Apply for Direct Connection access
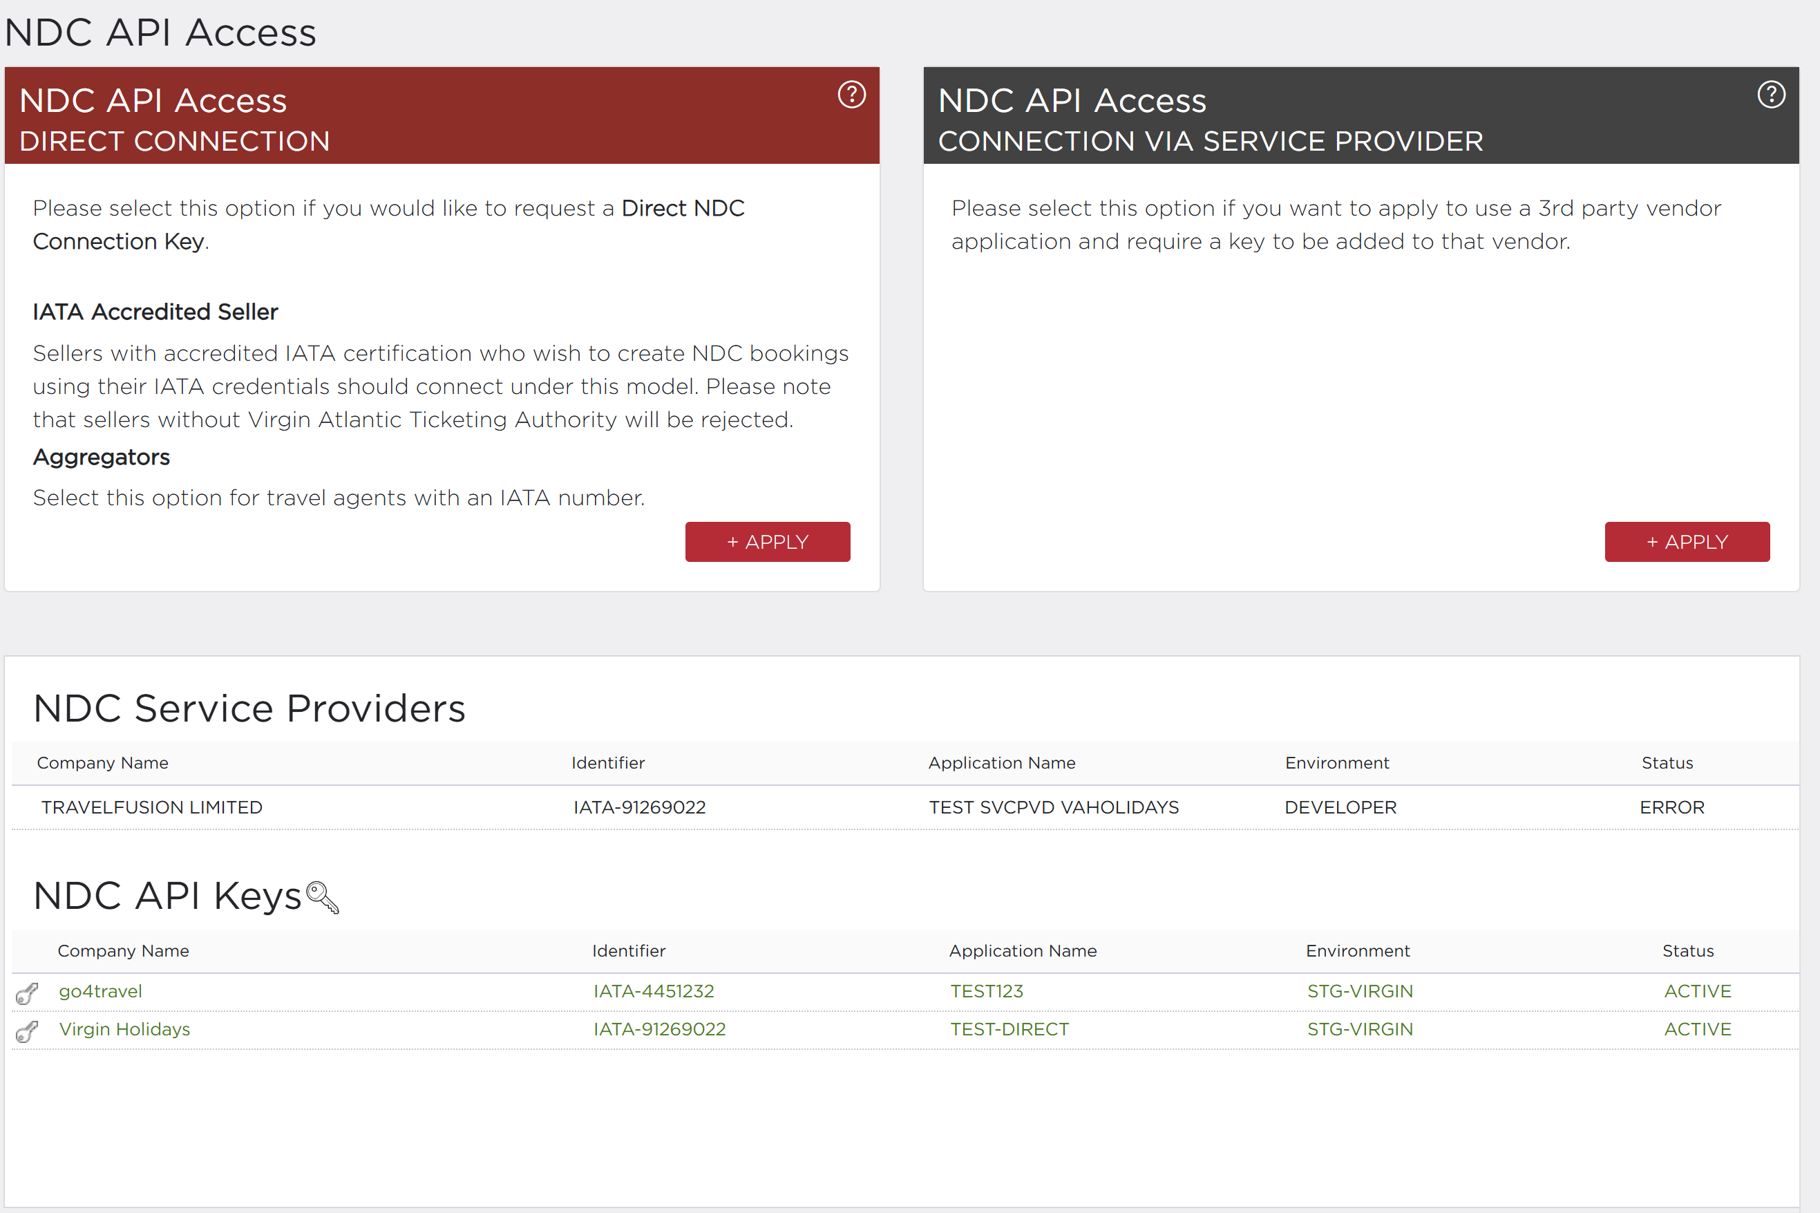Viewport: 1820px width, 1213px height. click(767, 541)
